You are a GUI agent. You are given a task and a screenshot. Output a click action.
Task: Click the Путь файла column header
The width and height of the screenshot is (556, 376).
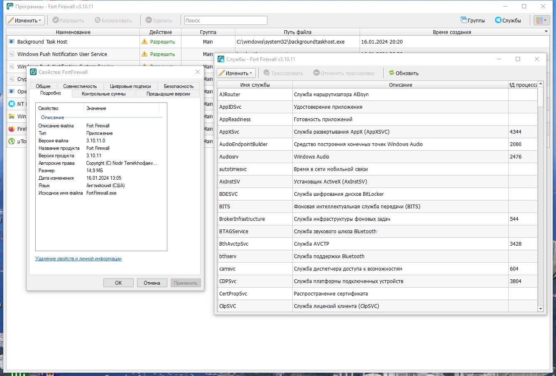297,32
